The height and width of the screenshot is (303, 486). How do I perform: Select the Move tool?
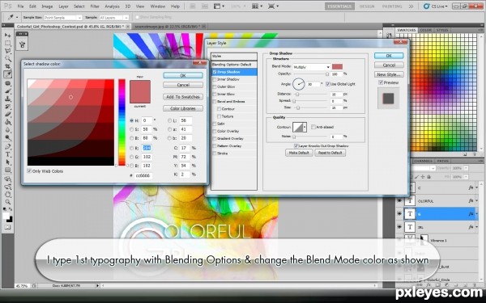[7, 36]
